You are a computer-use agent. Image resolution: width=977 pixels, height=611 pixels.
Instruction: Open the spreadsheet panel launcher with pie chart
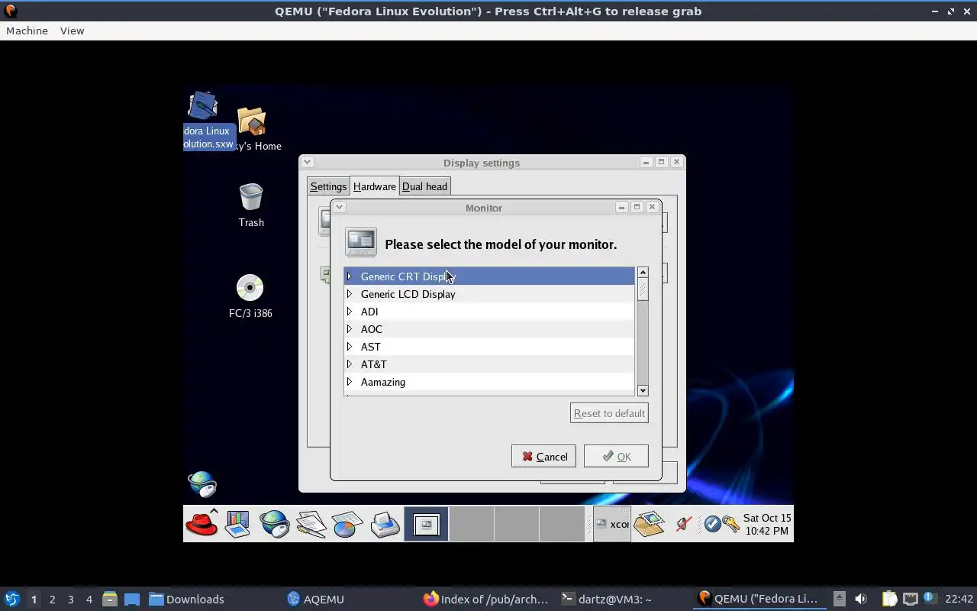347,524
